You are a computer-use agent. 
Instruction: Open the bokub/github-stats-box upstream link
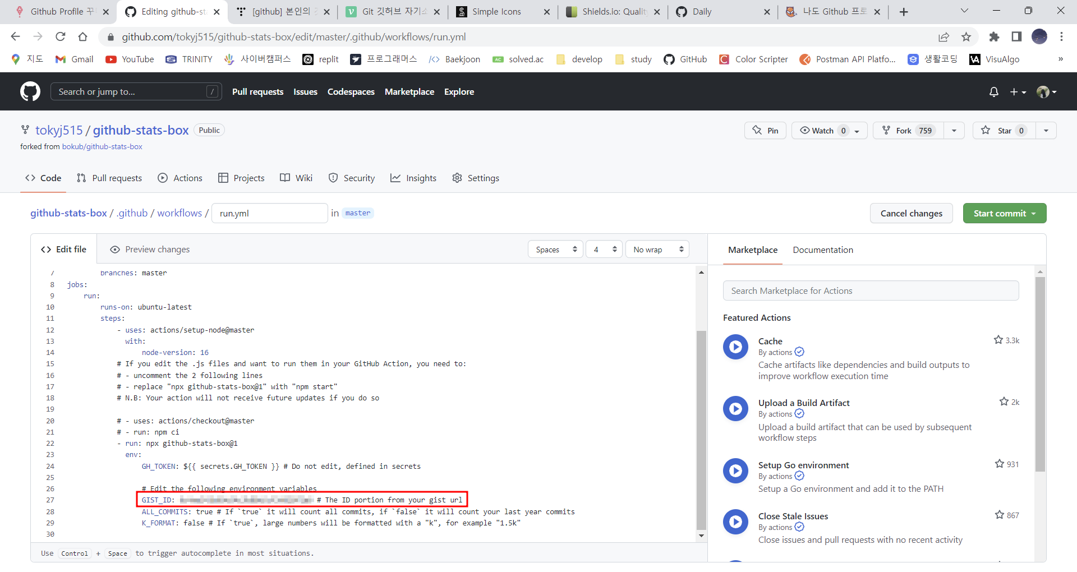coord(102,146)
